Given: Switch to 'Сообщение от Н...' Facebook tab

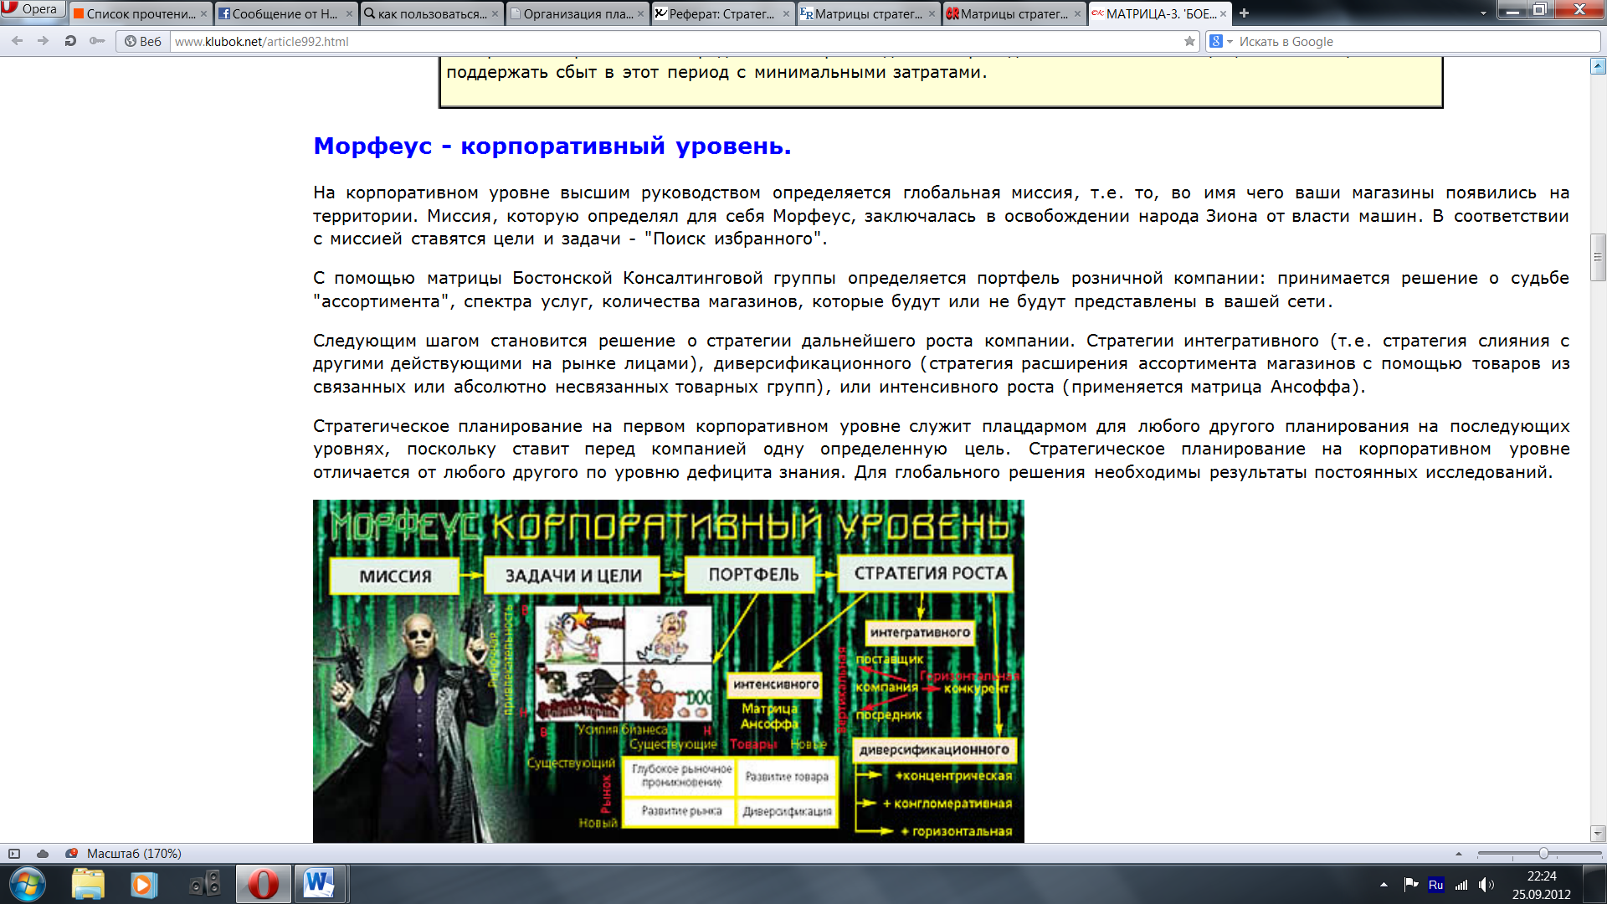Looking at the screenshot, I should click(285, 13).
